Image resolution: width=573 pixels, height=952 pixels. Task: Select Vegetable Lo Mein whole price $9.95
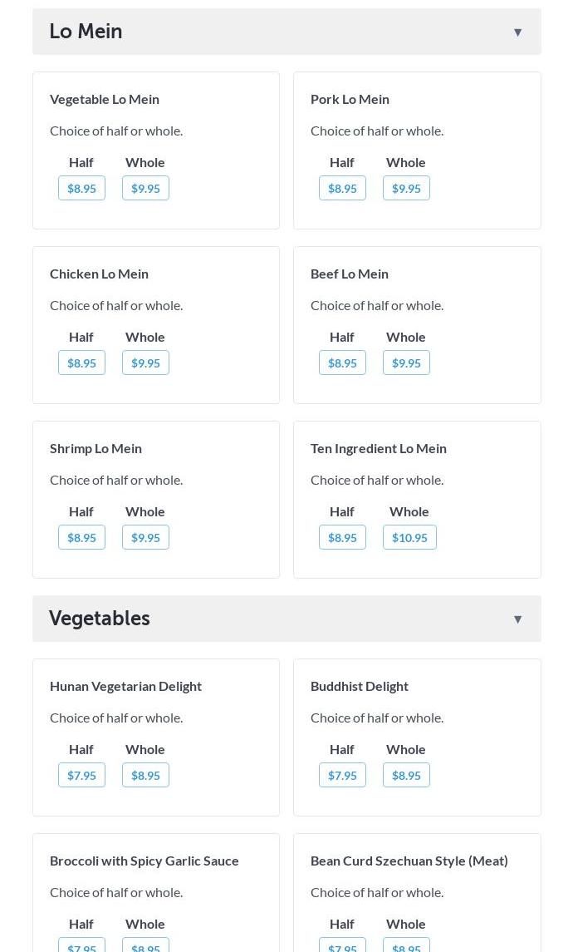click(x=145, y=189)
